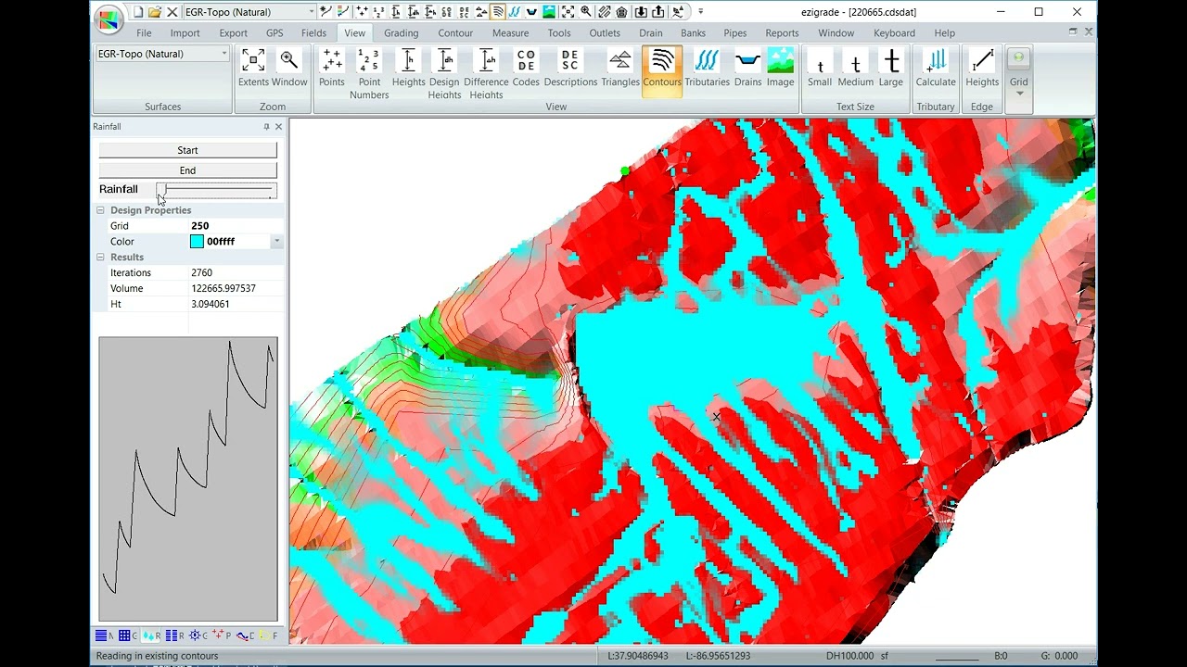Viewport: 1187px width, 667px height.
Task: Click the X close-file icon in quick toolbar
Action: pyautogui.click(x=172, y=12)
